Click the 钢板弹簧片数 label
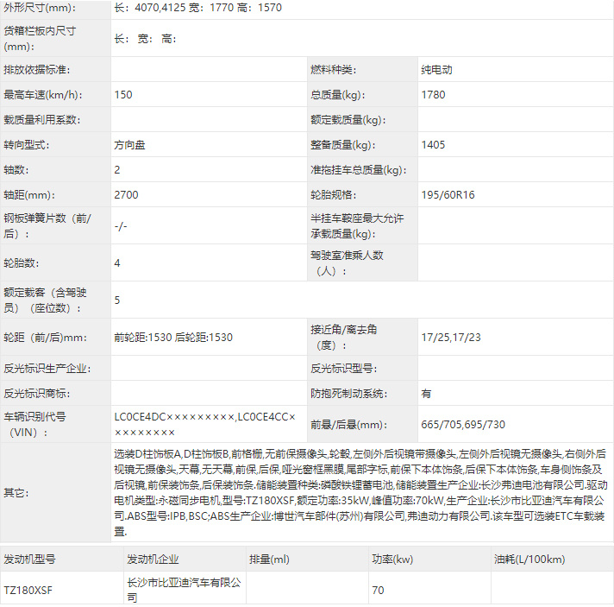This screenshot has height=607, width=614. pyautogui.click(x=47, y=226)
